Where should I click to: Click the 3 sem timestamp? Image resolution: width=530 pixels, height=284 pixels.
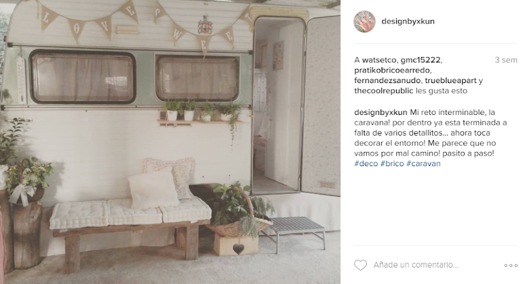coord(506,60)
